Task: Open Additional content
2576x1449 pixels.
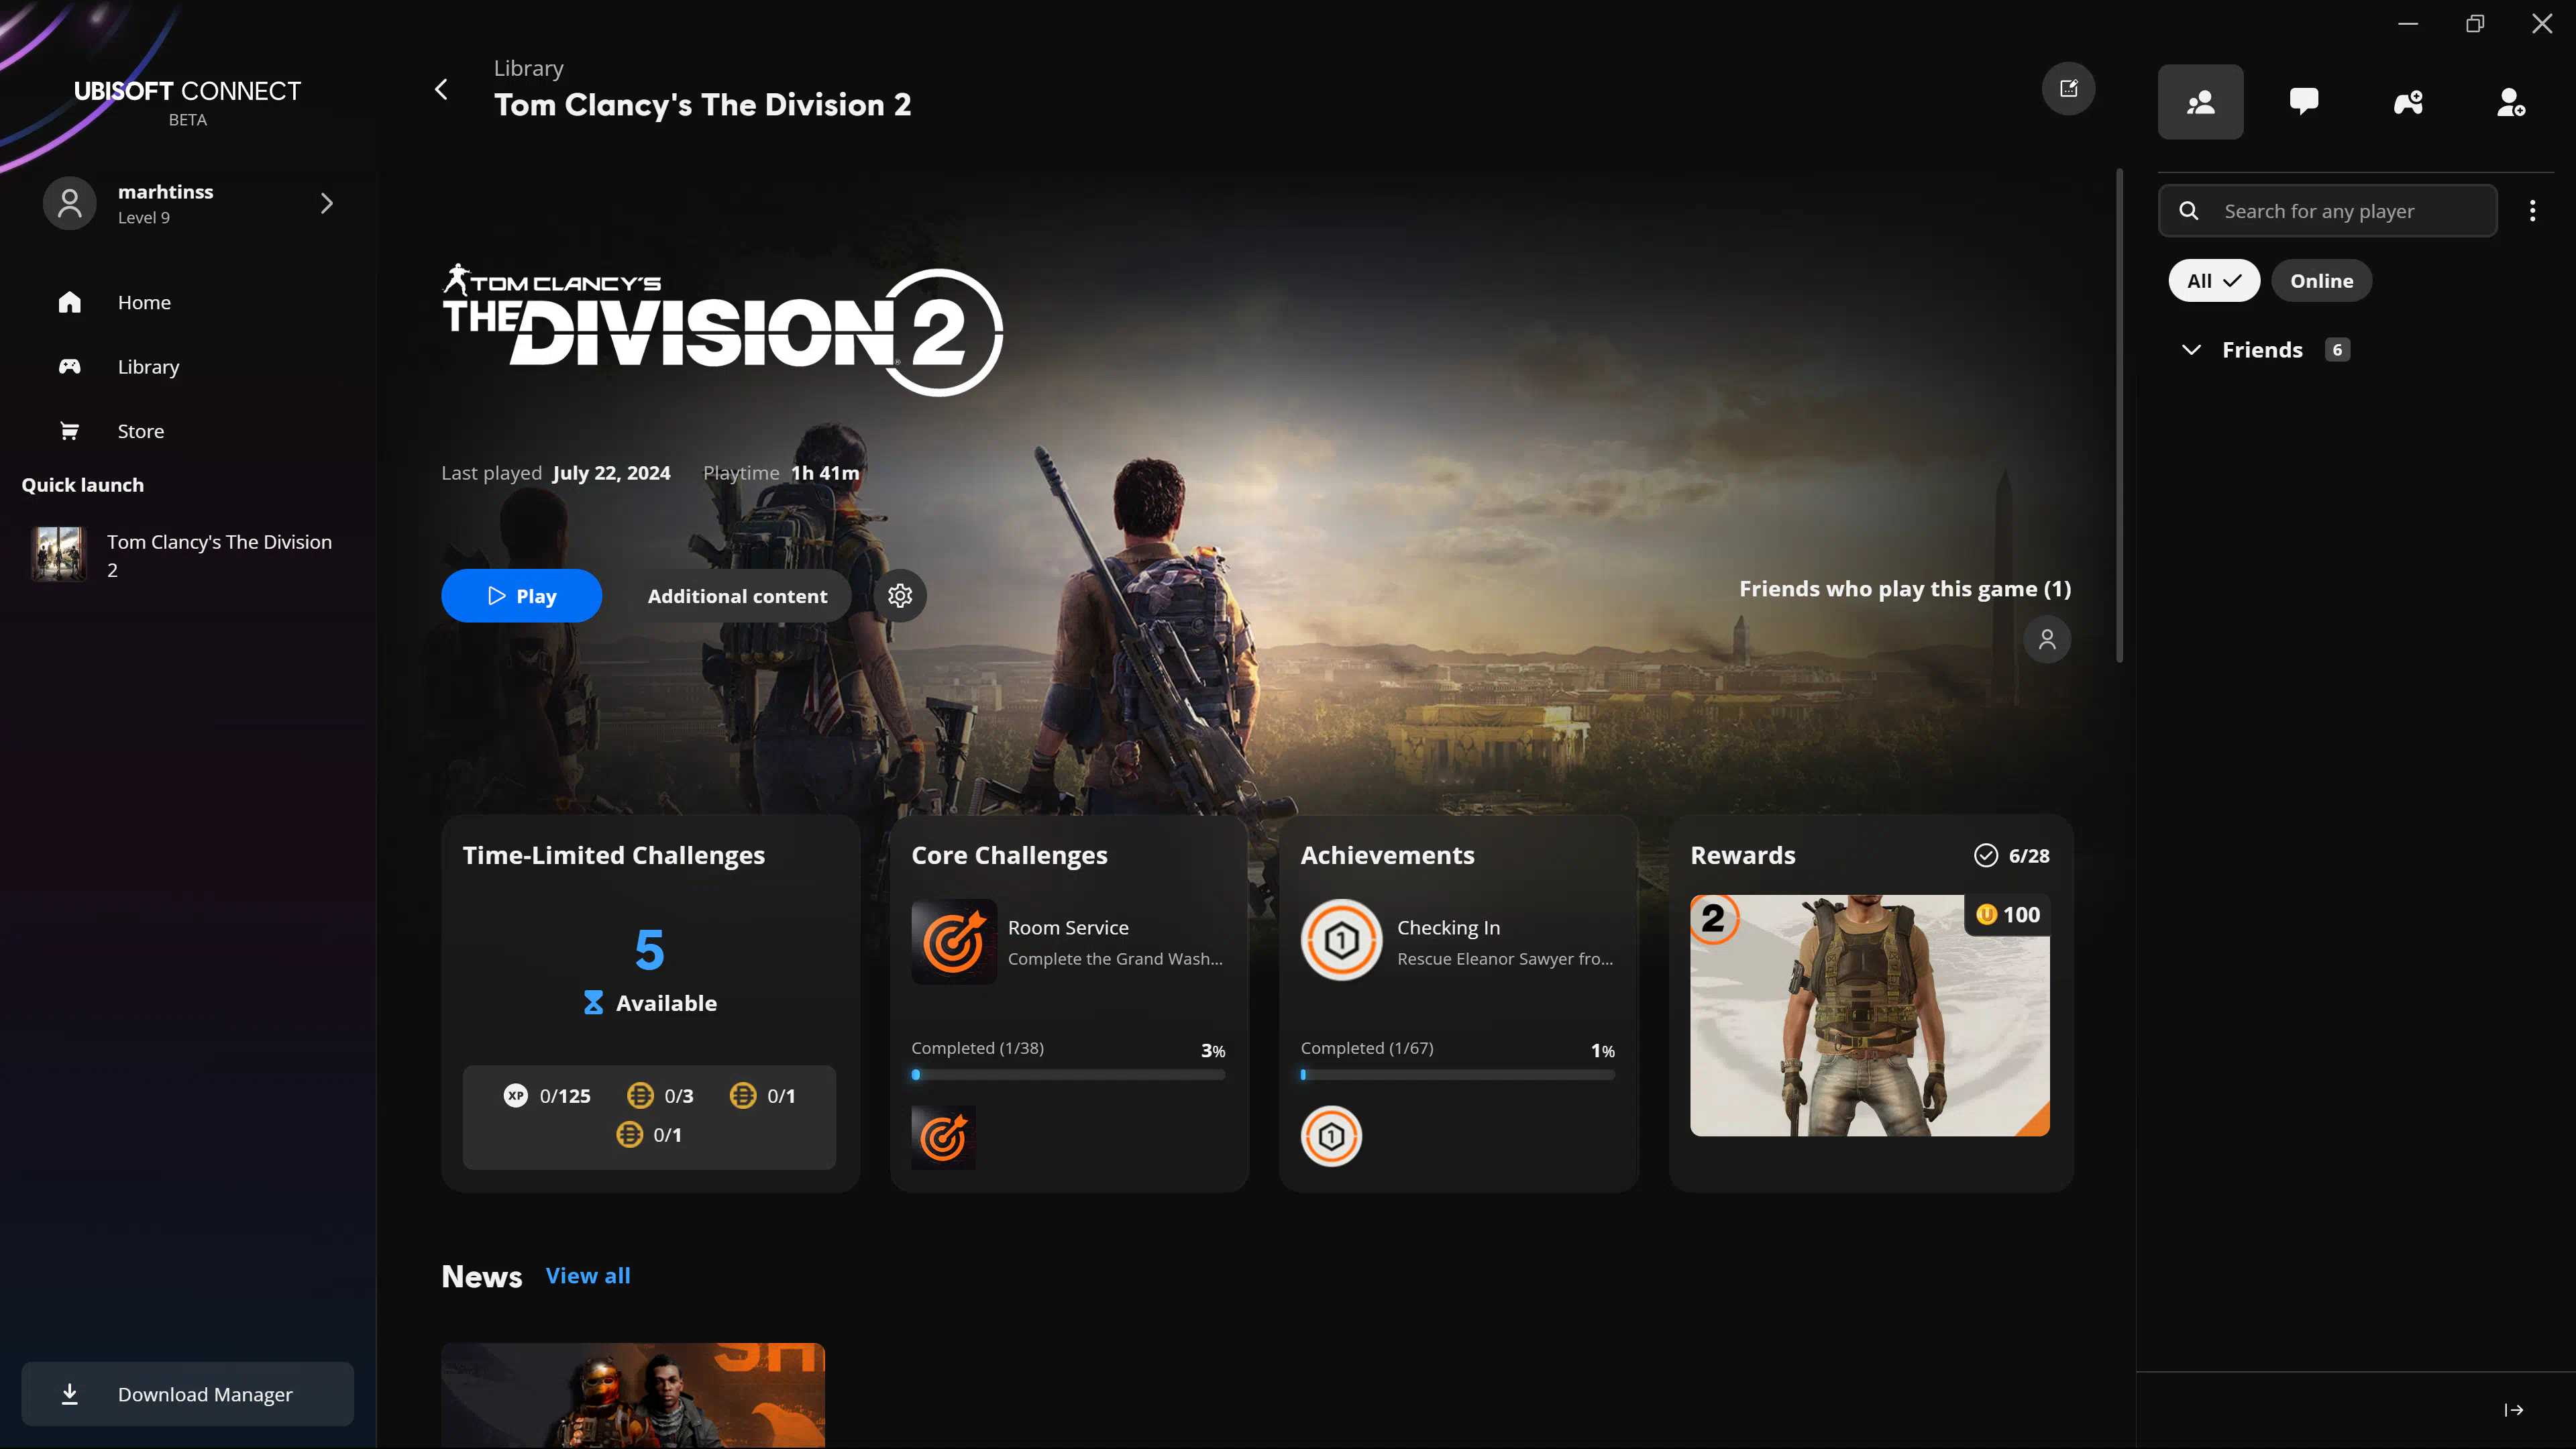Action: (x=737, y=596)
